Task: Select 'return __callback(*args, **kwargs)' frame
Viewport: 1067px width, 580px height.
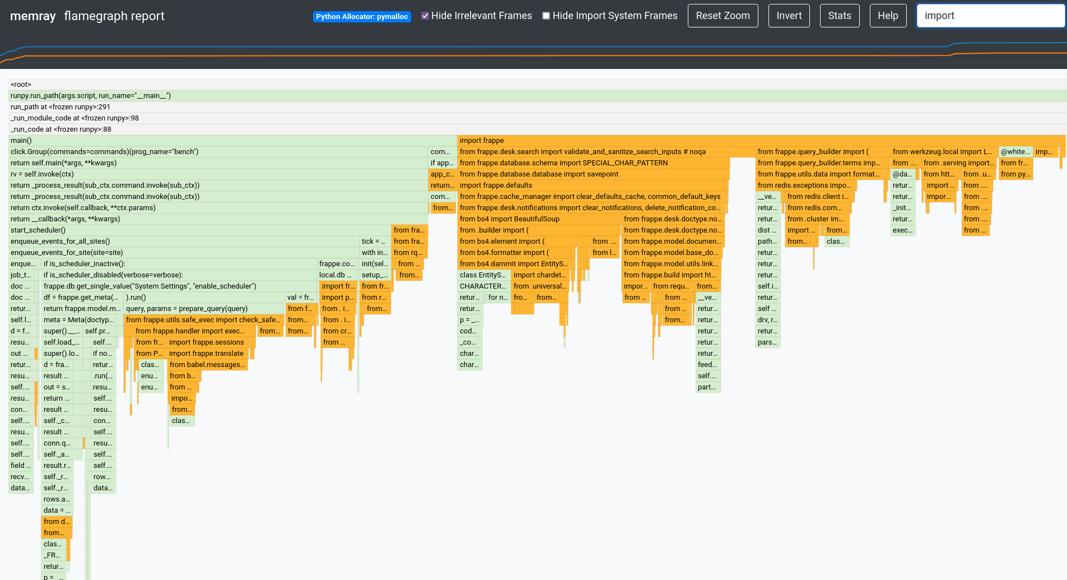Action: (x=218, y=219)
